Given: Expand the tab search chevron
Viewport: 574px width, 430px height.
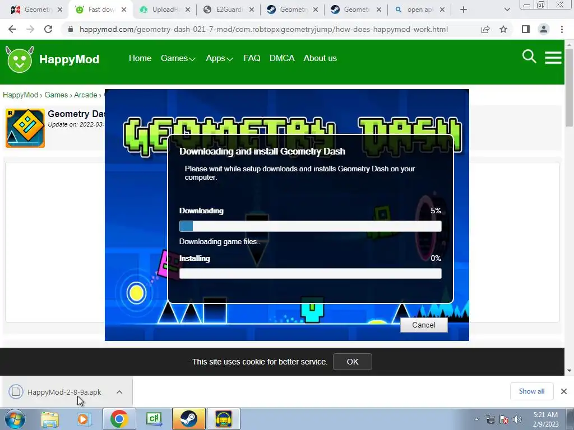Looking at the screenshot, I should 507,10.
